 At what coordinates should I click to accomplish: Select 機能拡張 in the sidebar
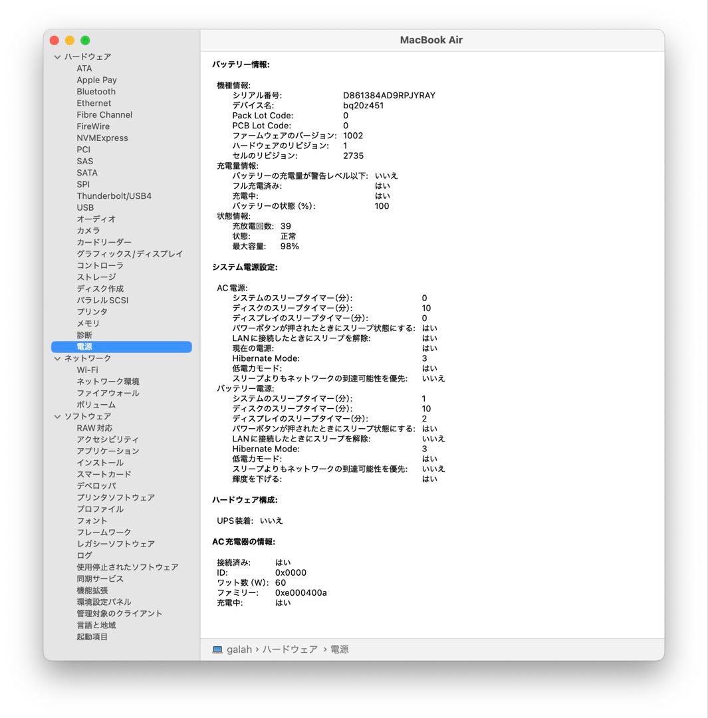[92, 590]
